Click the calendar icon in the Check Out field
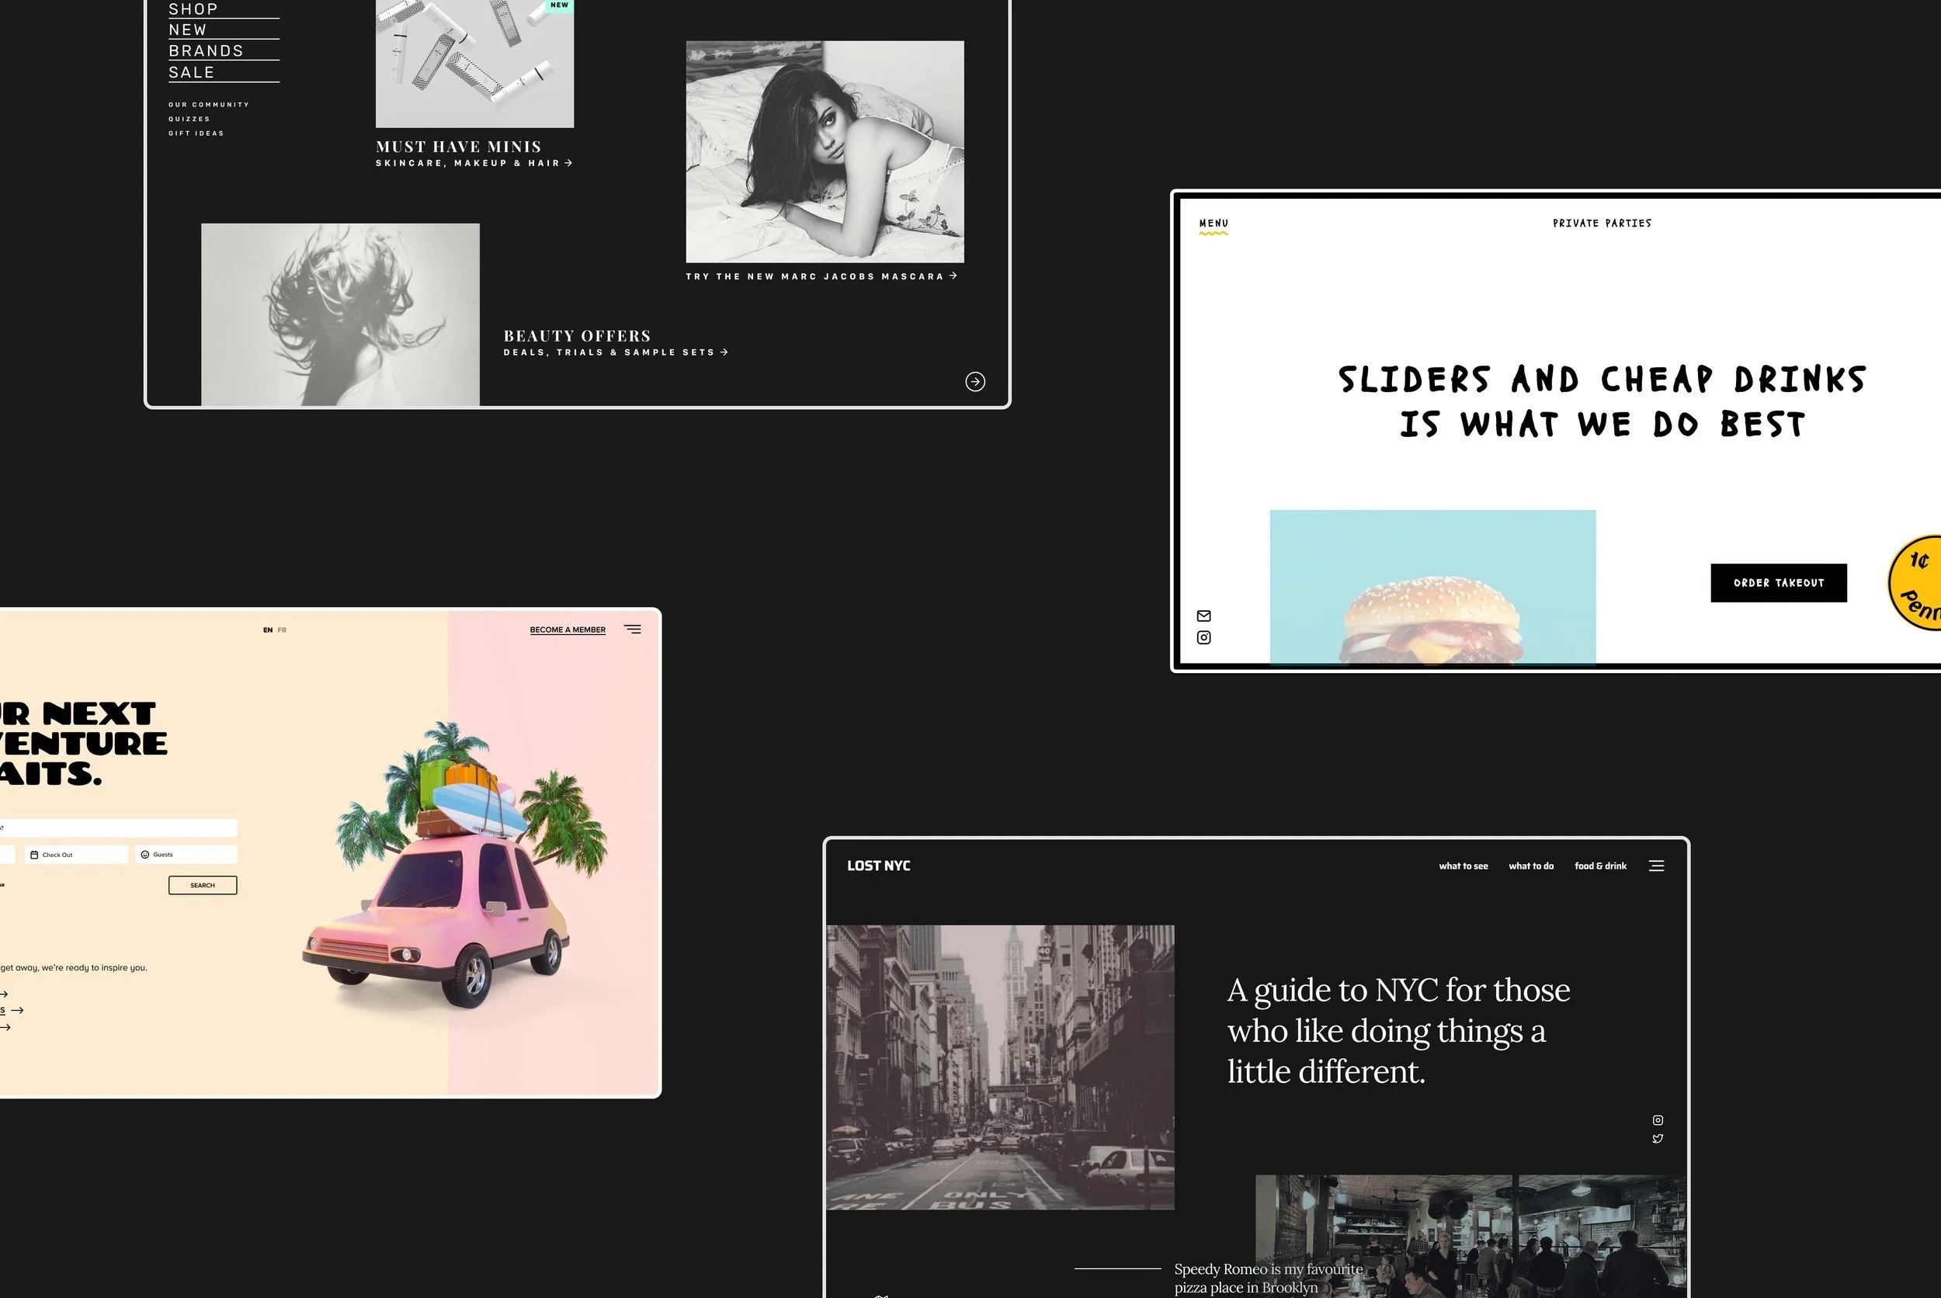Screen dimensions: 1941x1298 34,854
